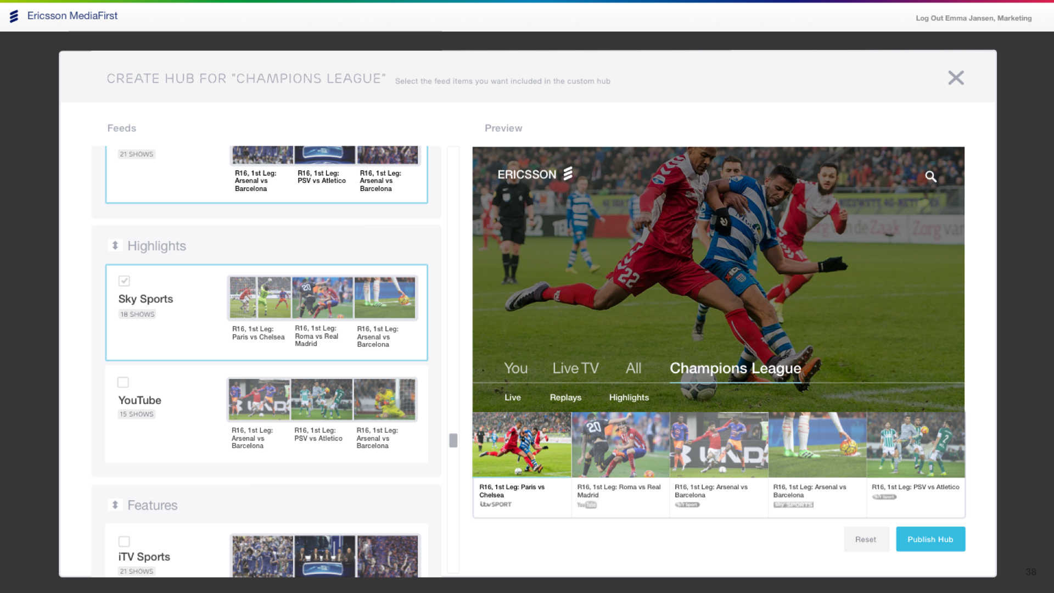Close the Create Hub dialog
The image size is (1054, 593).
(x=956, y=78)
